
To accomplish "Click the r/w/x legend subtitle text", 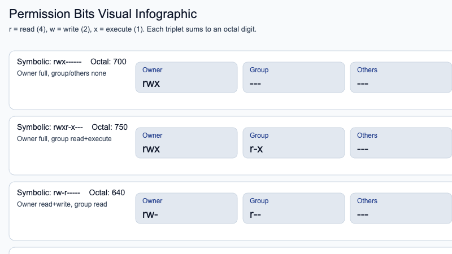I will point(133,29).
